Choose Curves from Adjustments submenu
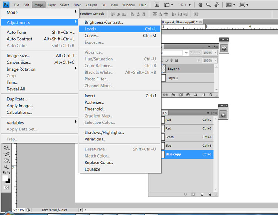The height and width of the screenshot is (215, 278). (x=120, y=36)
